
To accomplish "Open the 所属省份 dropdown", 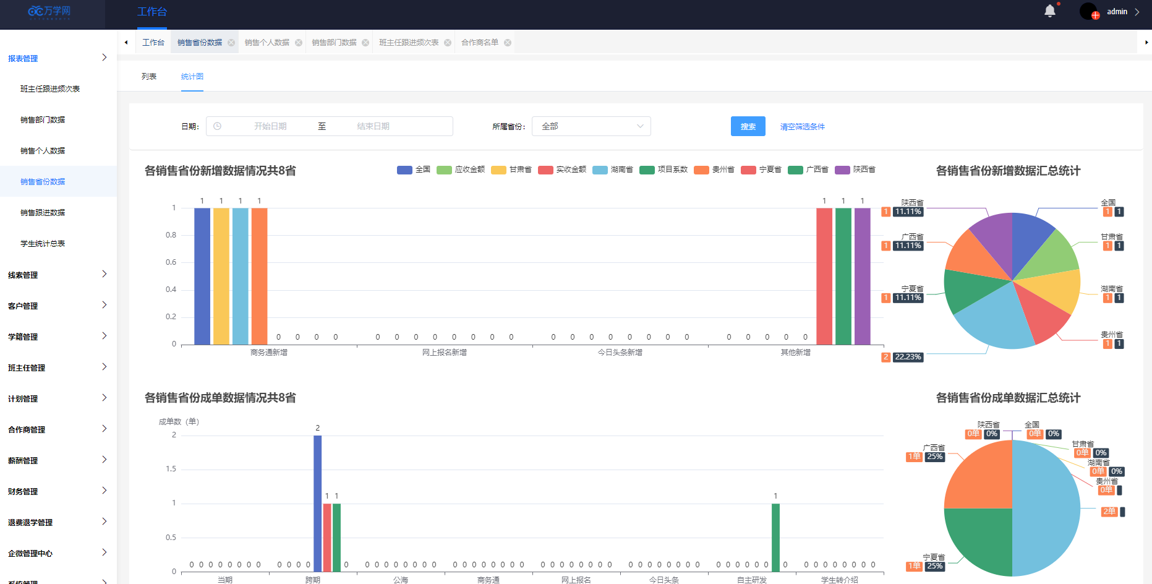I will tap(591, 126).
